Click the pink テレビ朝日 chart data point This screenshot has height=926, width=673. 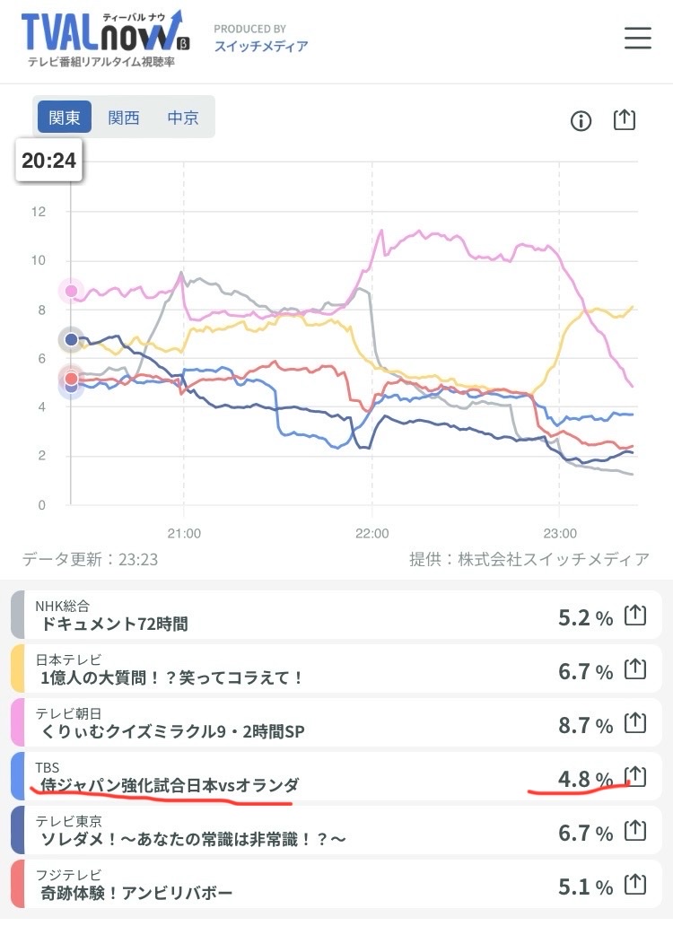coord(72,291)
